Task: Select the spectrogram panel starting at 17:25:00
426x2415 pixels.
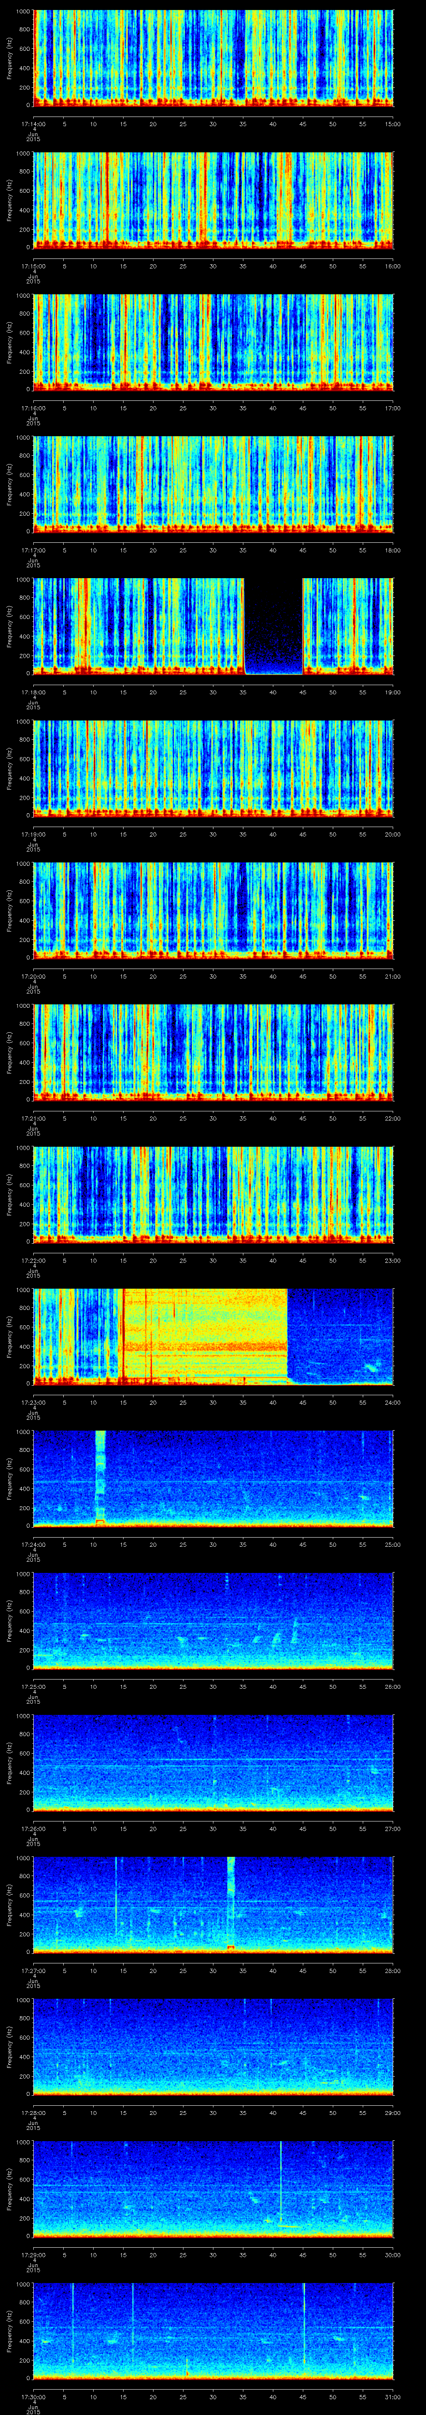Action: click(213, 1620)
